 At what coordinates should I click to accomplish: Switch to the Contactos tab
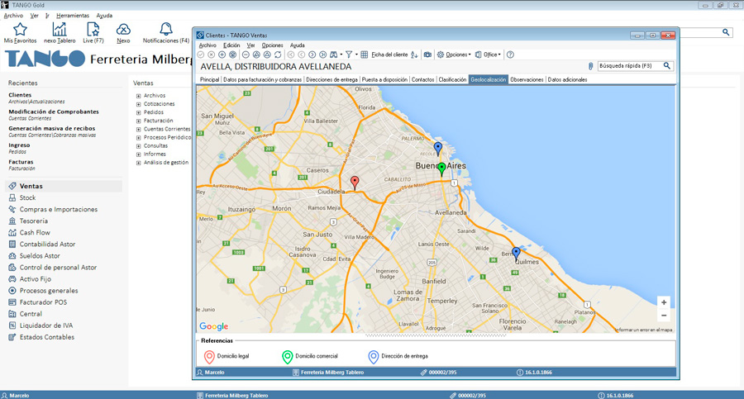pos(422,79)
